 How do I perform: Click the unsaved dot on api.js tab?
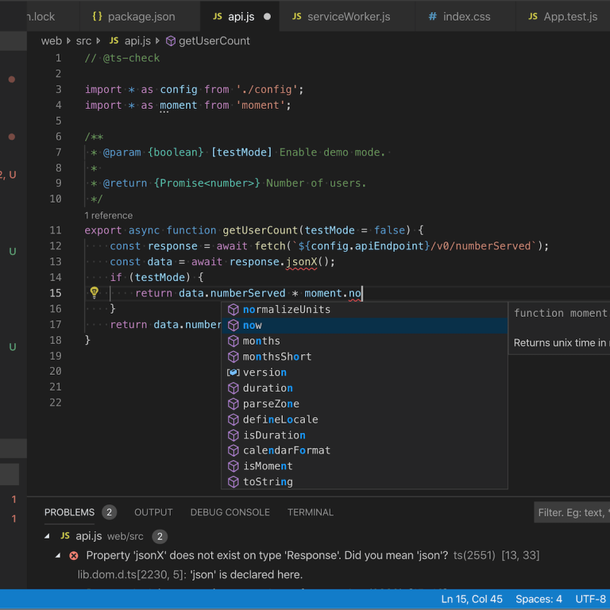point(267,16)
